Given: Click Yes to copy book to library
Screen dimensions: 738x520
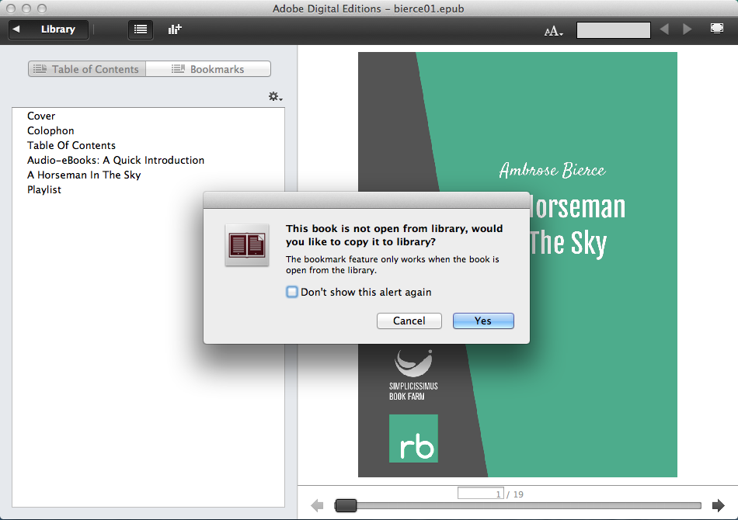Looking at the screenshot, I should [x=483, y=321].
